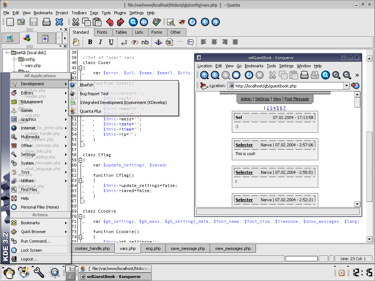Click the blue X Close document icon in Quanta

[59, 22]
